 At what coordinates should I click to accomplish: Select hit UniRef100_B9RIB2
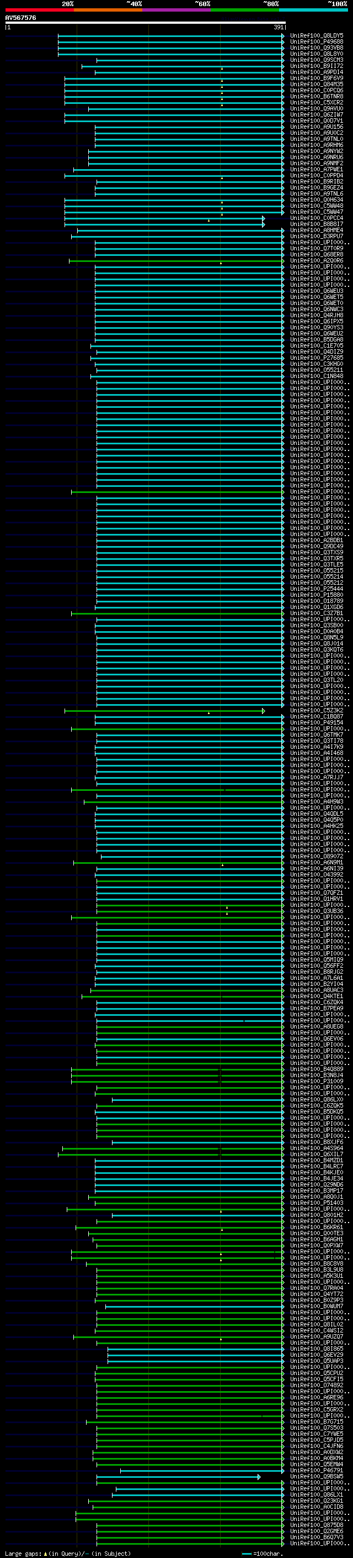tap(317, 181)
